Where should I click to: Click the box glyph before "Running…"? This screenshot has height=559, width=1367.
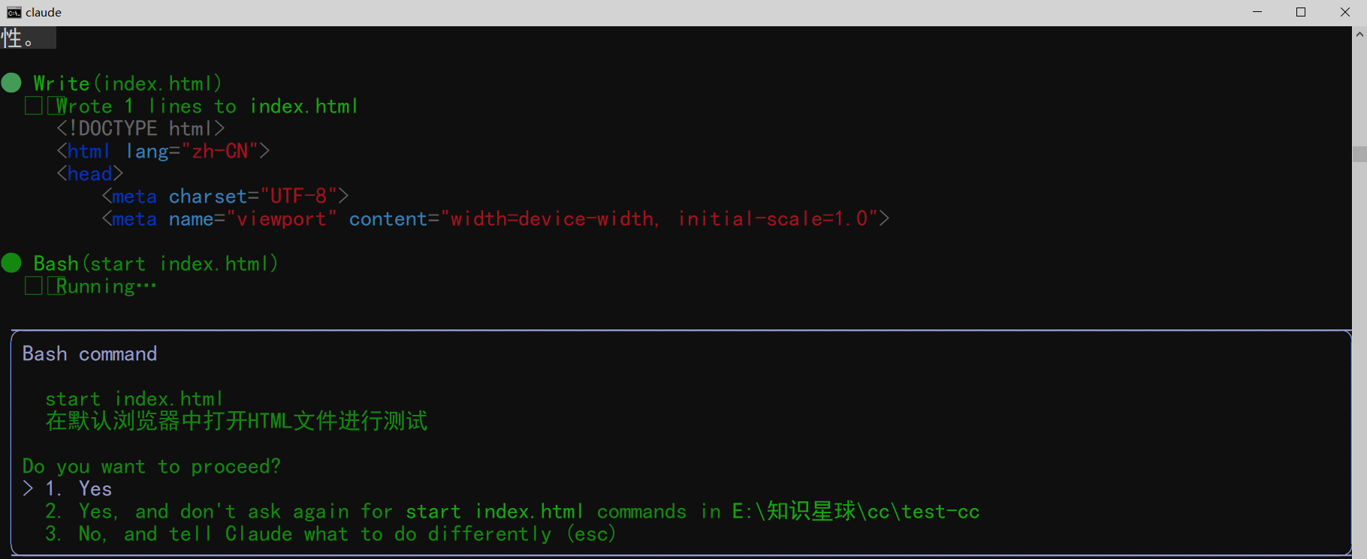coord(34,286)
